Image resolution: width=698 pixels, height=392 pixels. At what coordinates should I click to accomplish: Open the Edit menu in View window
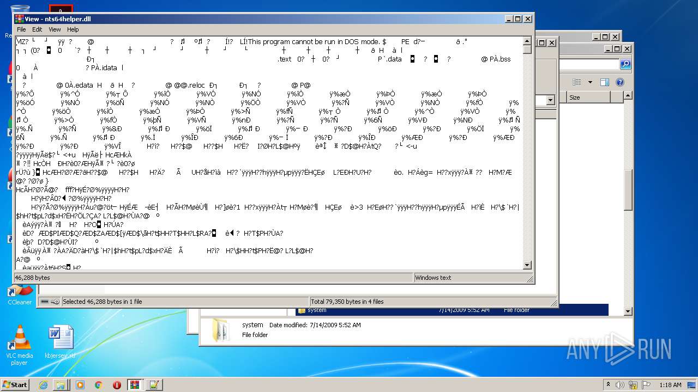[x=37, y=29]
